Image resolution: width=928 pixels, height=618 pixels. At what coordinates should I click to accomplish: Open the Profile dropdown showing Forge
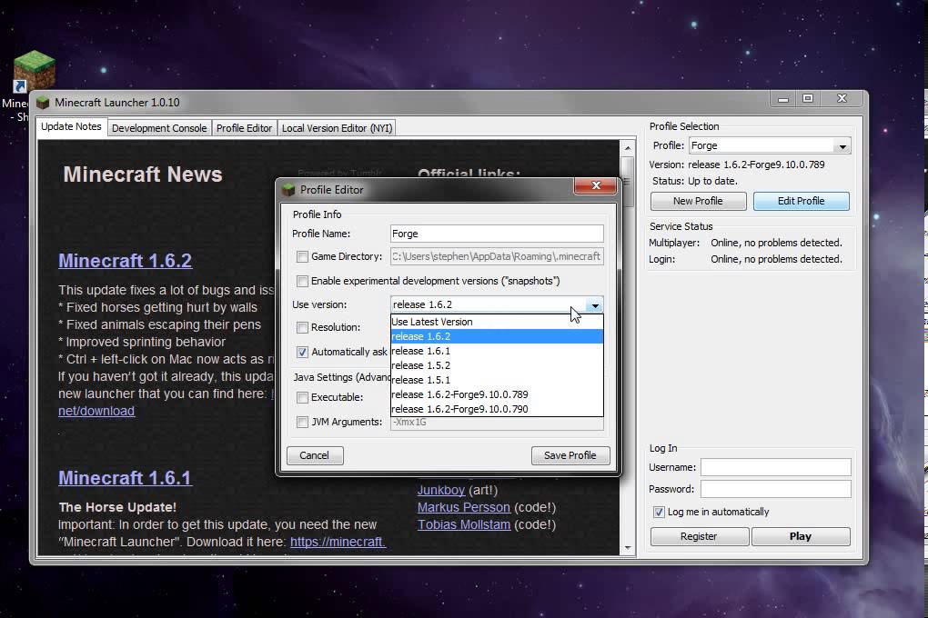coord(842,146)
